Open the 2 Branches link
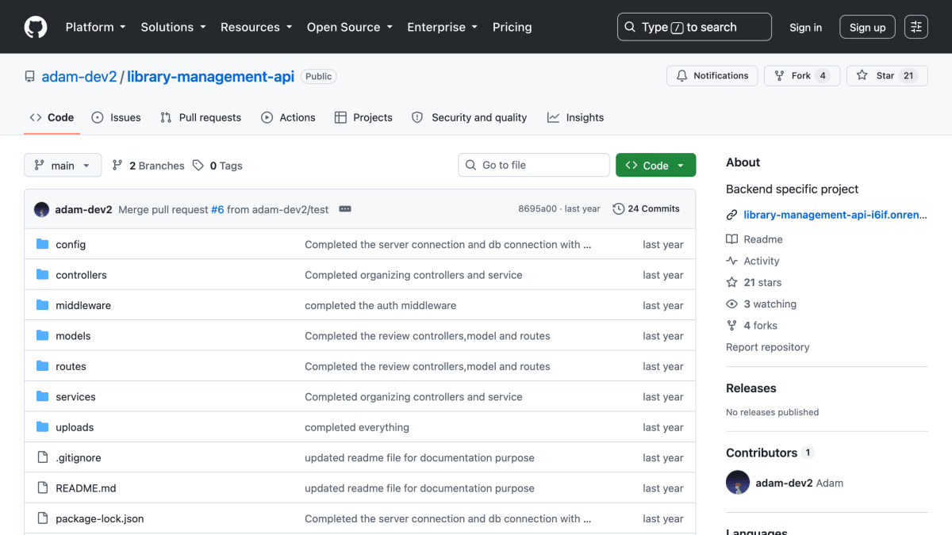Image resolution: width=952 pixels, height=535 pixels. pyautogui.click(x=148, y=166)
